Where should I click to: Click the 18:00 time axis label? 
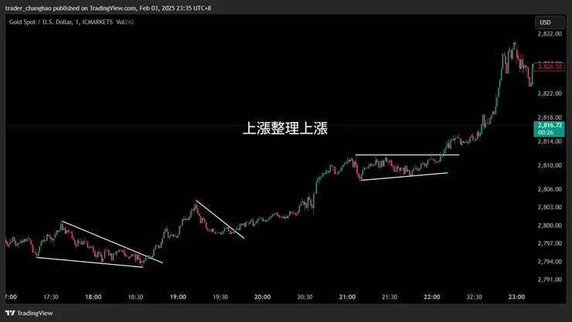[94, 297]
